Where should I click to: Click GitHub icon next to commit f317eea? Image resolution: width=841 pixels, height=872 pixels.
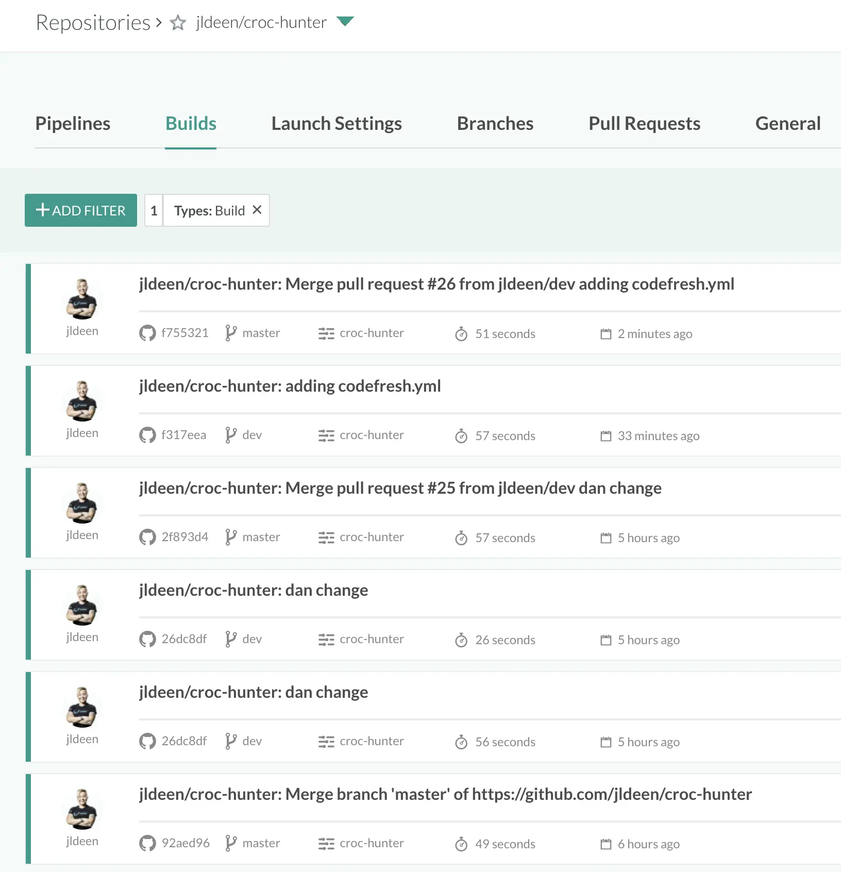coord(147,435)
